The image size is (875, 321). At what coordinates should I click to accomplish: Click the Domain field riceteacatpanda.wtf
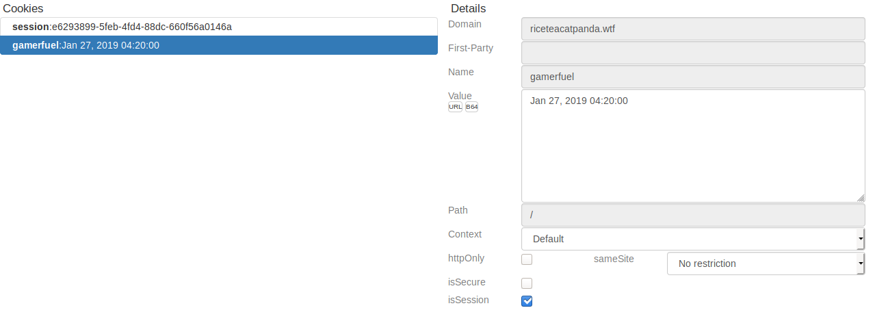pyautogui.click(x=691, y=29)
